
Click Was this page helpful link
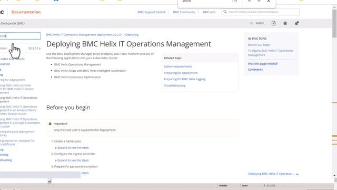click(263, 64)
